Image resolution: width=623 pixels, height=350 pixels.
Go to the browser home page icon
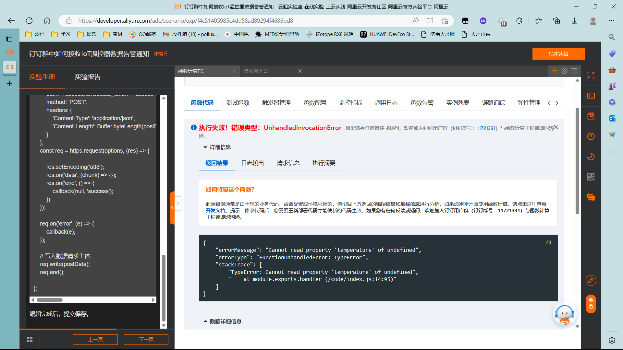(x=47, y=21)
